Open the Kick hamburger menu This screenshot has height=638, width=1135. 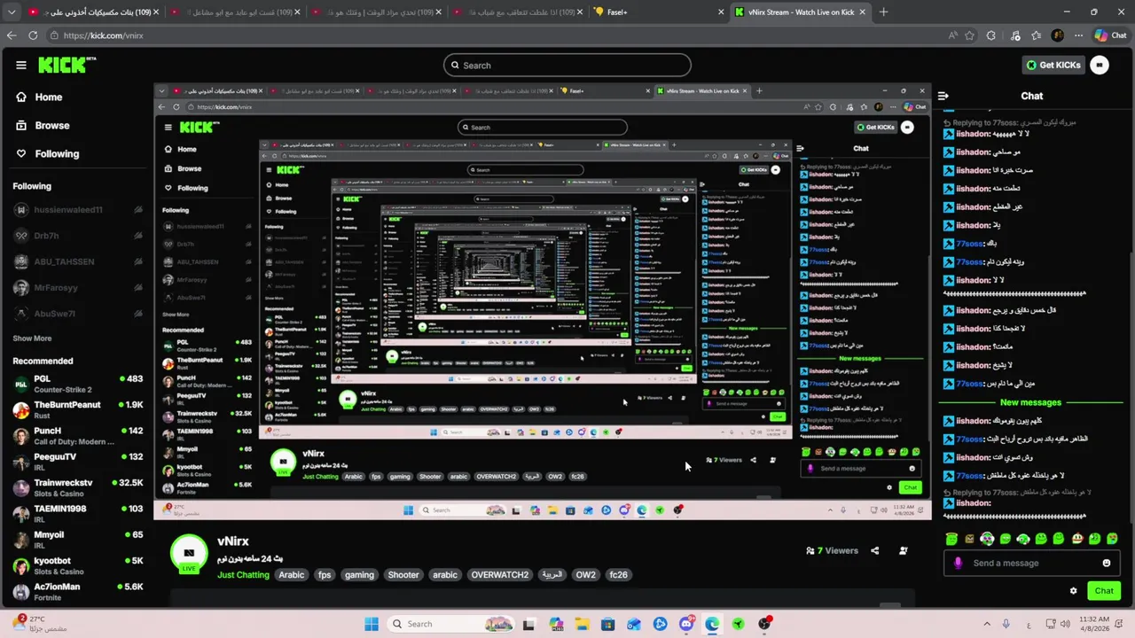point(21,65)
